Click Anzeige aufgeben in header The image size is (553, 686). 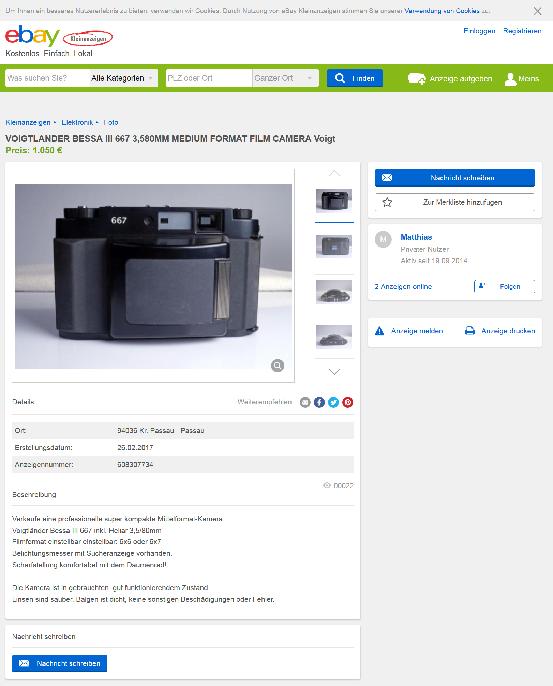450,79
